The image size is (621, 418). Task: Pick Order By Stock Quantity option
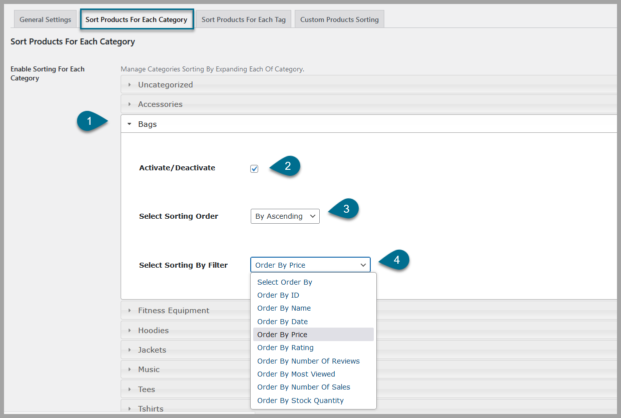click(300, 401)
